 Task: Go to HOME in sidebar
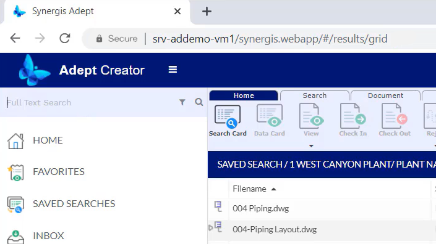[48, 140]
